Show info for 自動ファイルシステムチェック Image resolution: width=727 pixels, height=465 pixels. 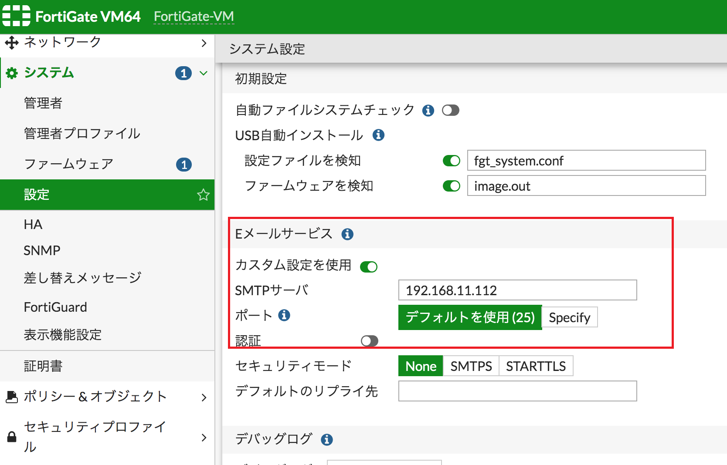(428, 111)
